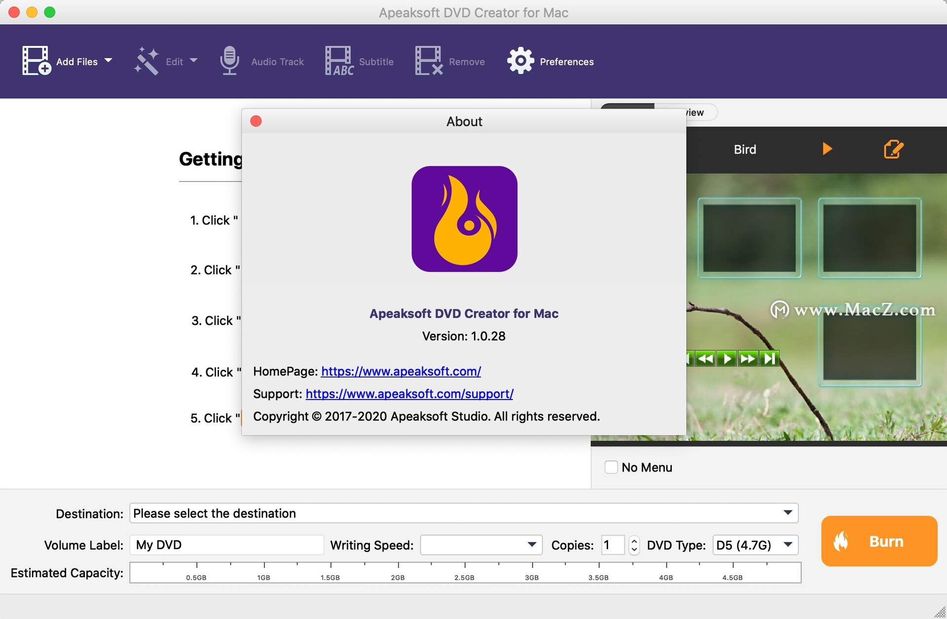Click the orange next template arrow
Viewport: 947px width, 619px height.
point(827,149)
